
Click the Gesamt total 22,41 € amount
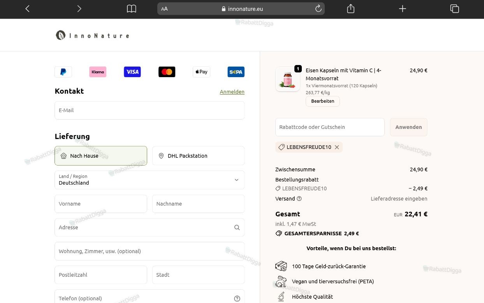coord(416,214)
